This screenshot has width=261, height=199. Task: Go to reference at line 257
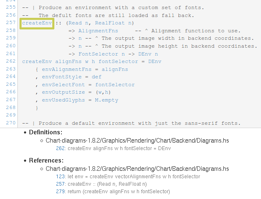(60, 184)
